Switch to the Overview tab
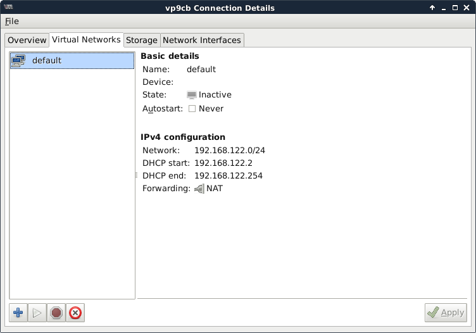 click(27, 40)
